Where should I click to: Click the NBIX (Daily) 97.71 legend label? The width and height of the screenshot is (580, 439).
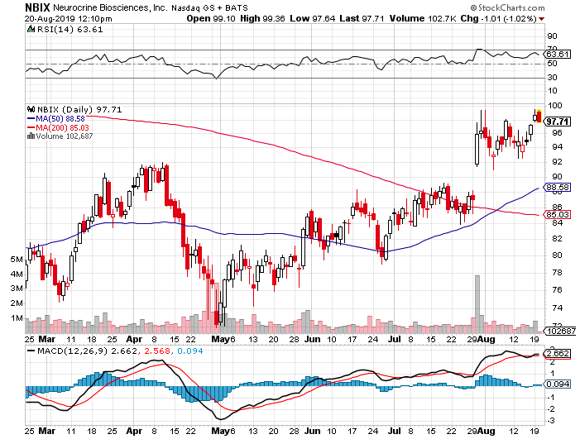pyautogui.click(x=79, y=109)
